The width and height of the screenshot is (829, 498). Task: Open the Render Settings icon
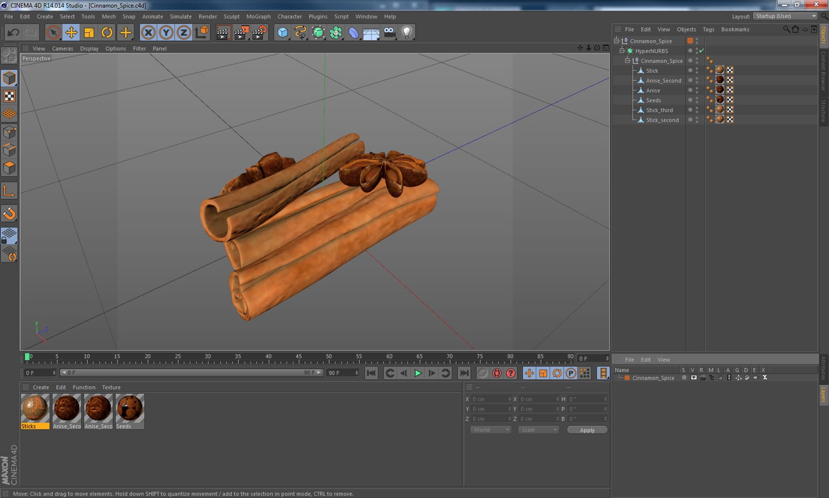coord(259,33)
